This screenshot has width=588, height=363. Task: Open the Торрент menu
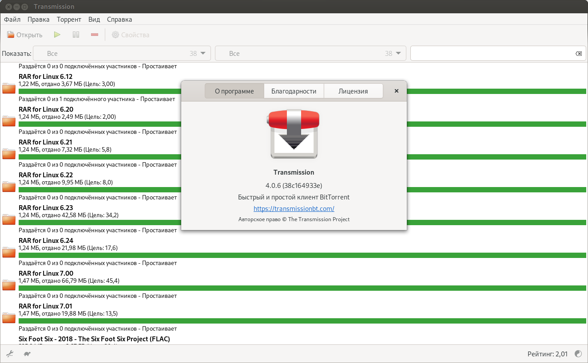pyautogui.click(x=69, y=20)
